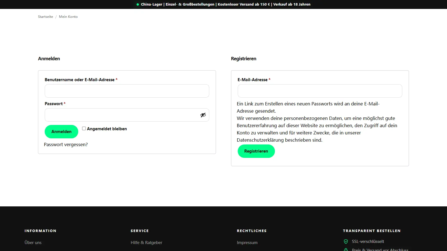Image resolution: width=447 pixels, height=251 pixels.
Task: Focus the registration E-Mail-Adresse field
Action: (x=320, y=91)
